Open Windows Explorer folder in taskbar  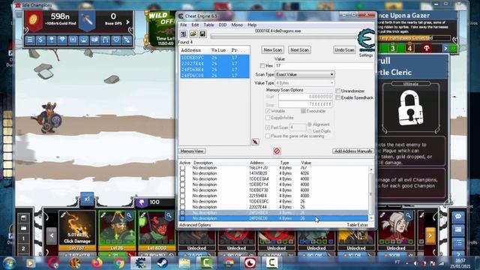click(184, 263)
